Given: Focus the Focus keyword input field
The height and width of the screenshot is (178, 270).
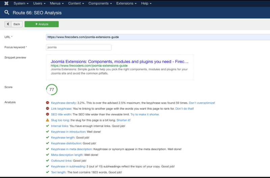Looking at the screenshot, I should coord(79,47).
